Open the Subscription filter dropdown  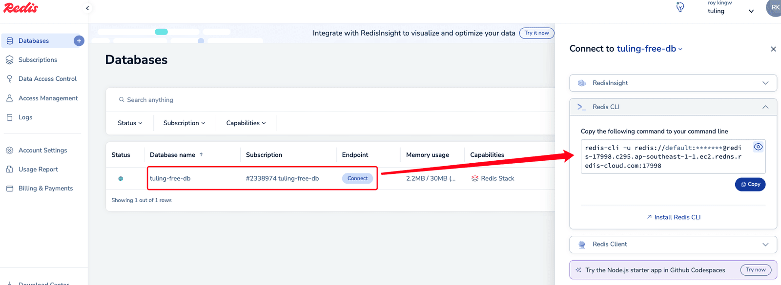click(x=184, y=123)
